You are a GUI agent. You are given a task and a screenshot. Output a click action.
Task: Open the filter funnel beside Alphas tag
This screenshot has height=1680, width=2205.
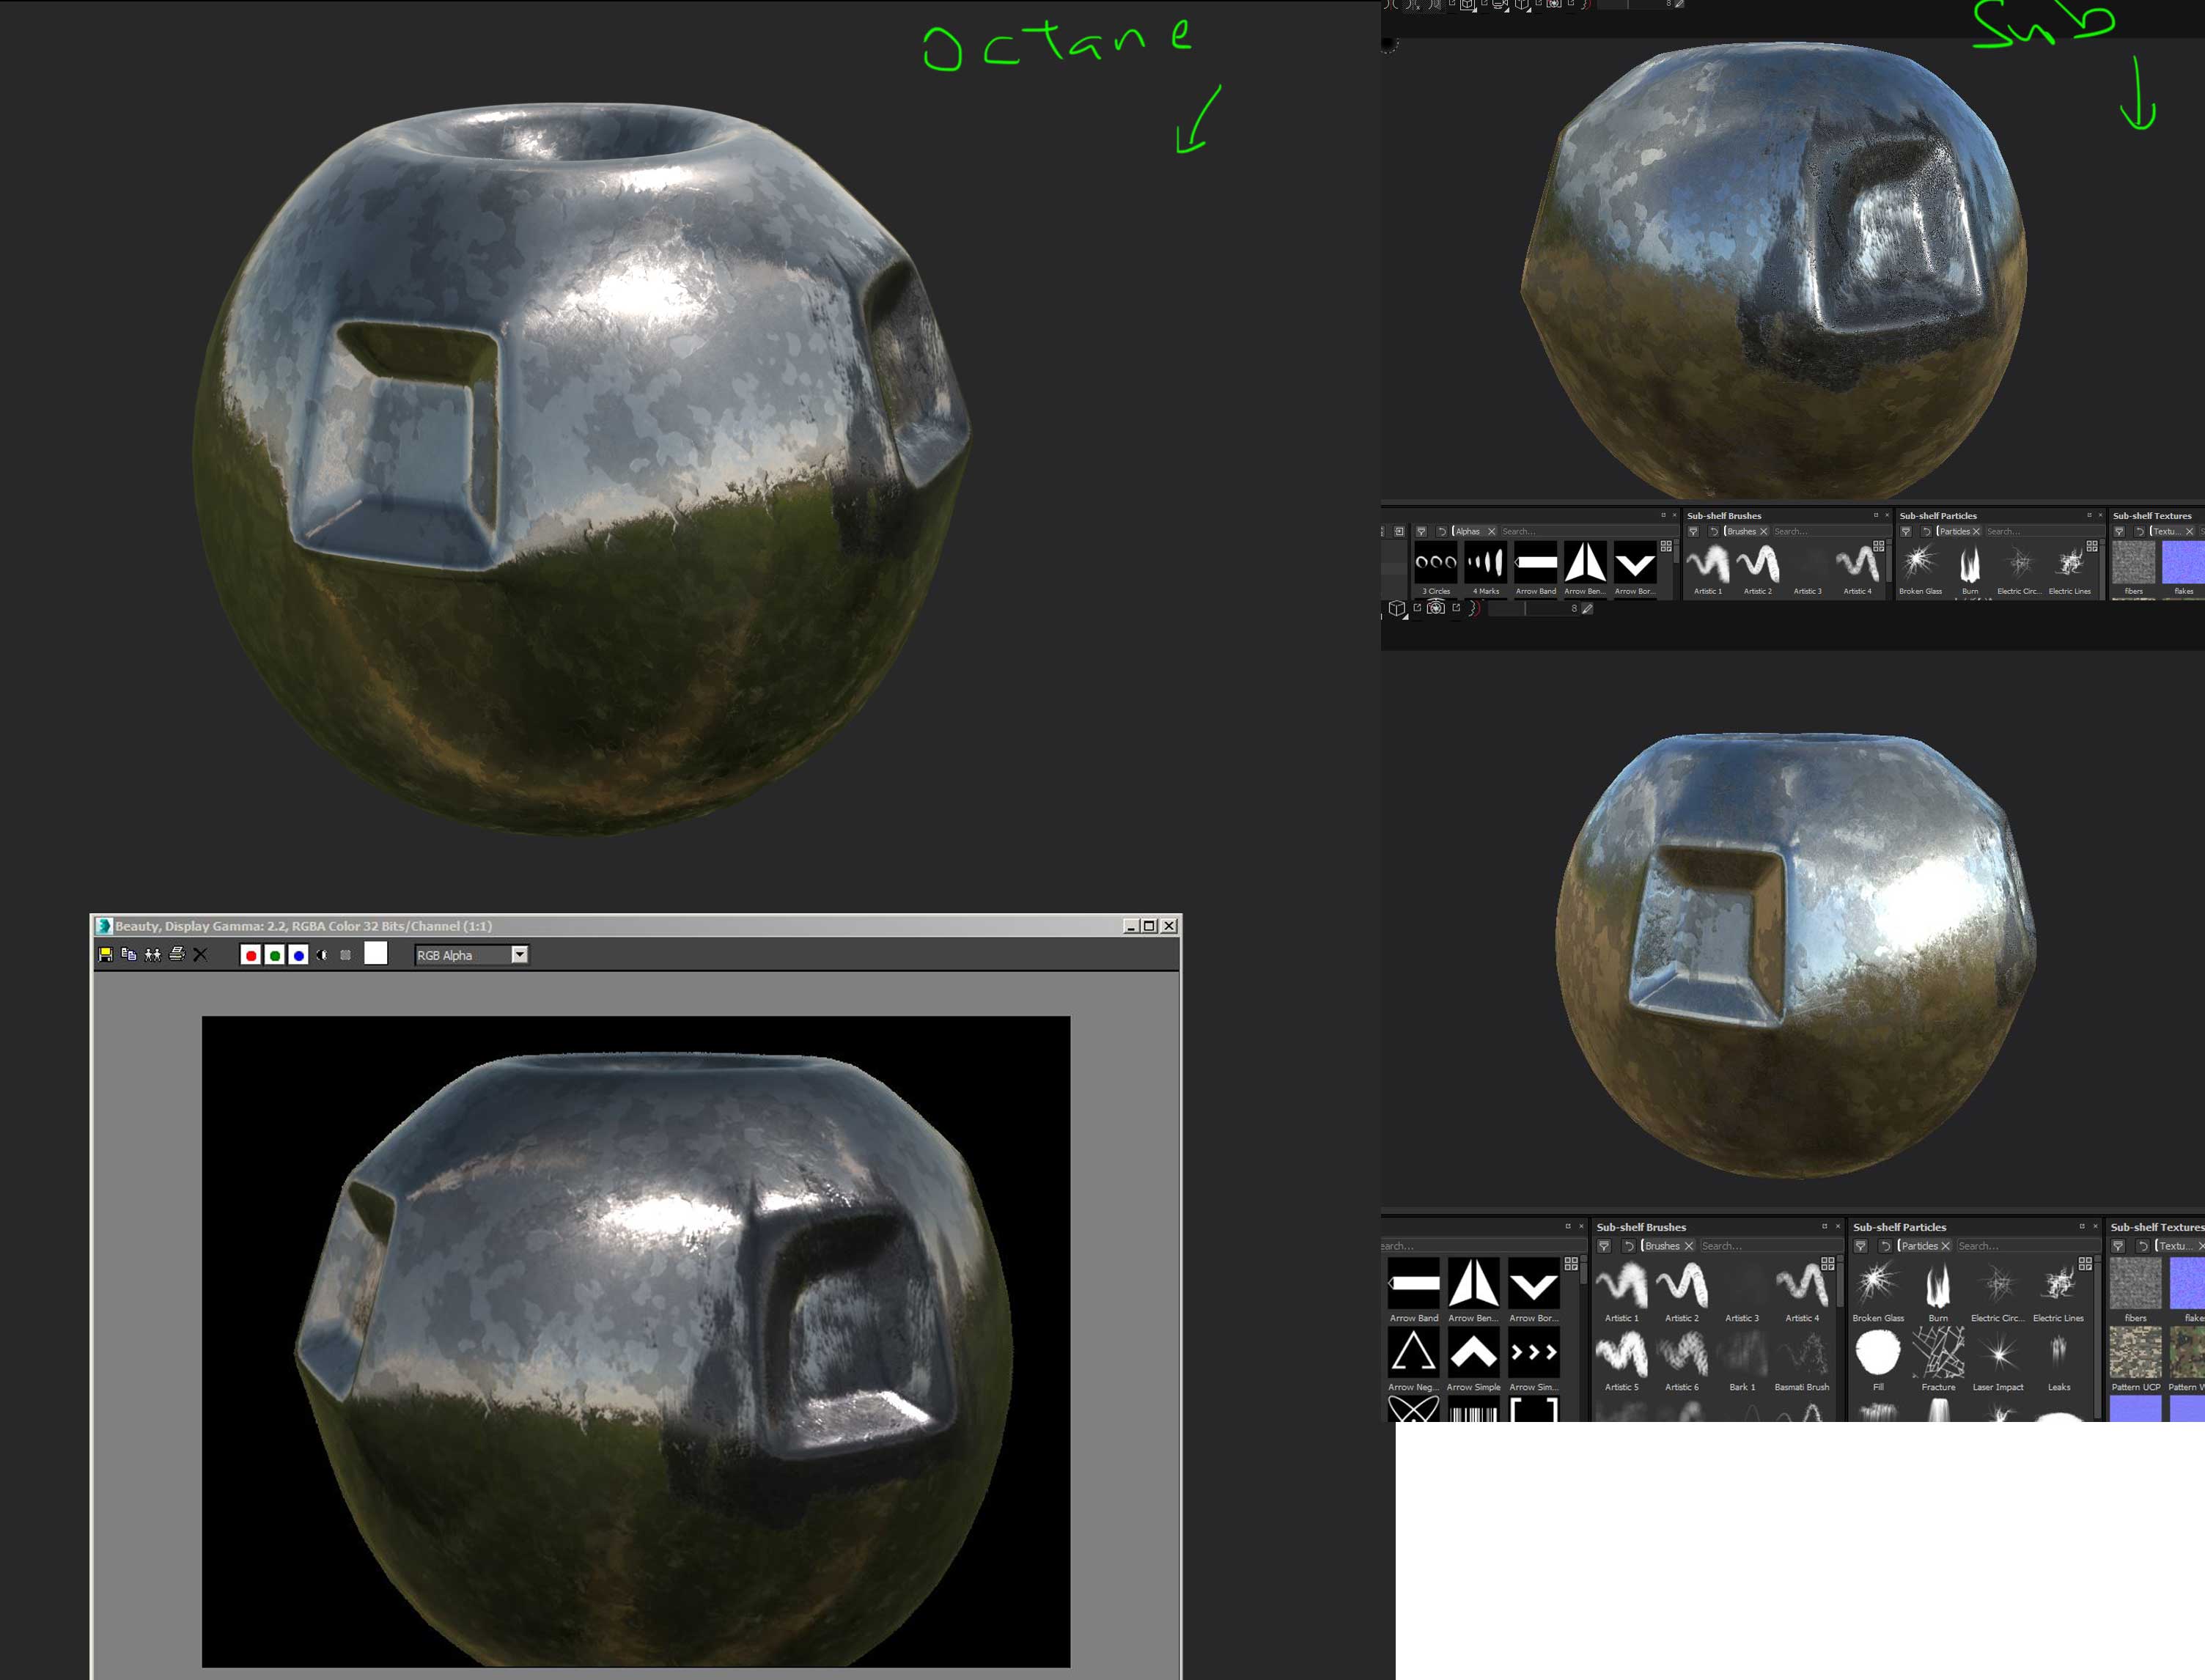[1421, 532]
